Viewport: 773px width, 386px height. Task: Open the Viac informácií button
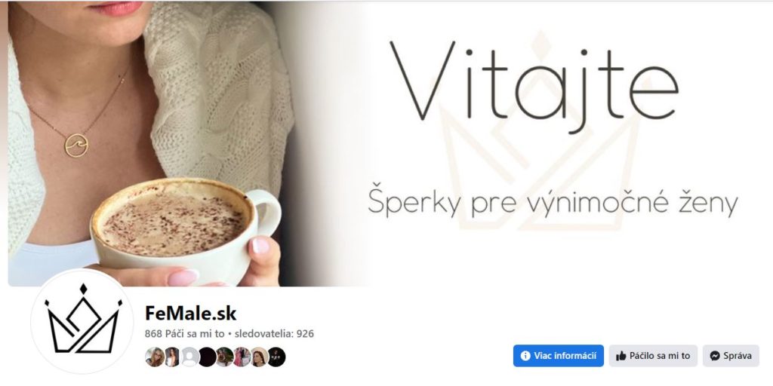coord(558,356)
